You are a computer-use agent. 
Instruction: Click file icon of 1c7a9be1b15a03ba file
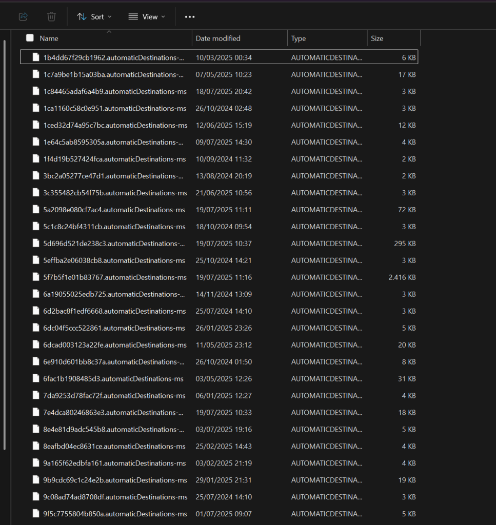36,74
